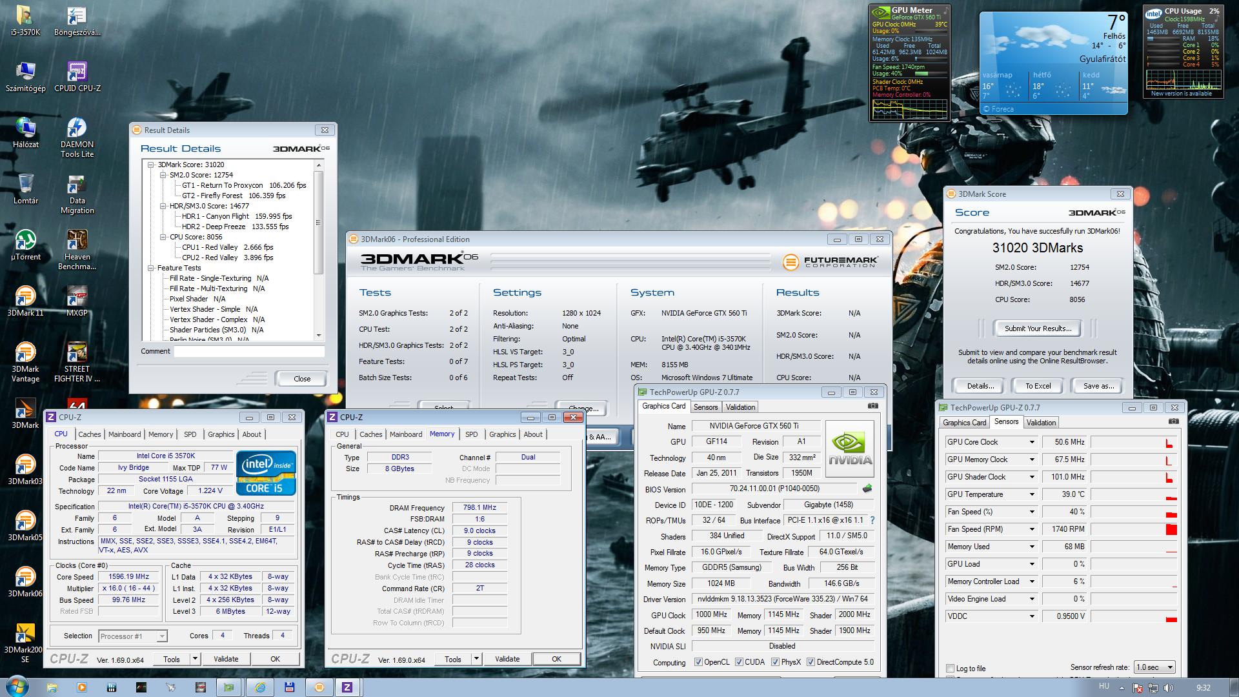
Task: Switch to Caches tab in CPU-Z CPU window
Action: click(x=90, y=434)
